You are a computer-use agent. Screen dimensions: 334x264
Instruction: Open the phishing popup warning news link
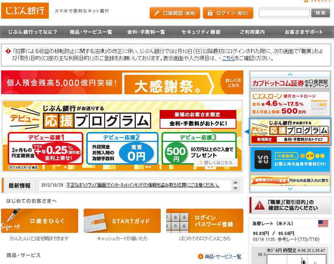(x=143, y=185)
